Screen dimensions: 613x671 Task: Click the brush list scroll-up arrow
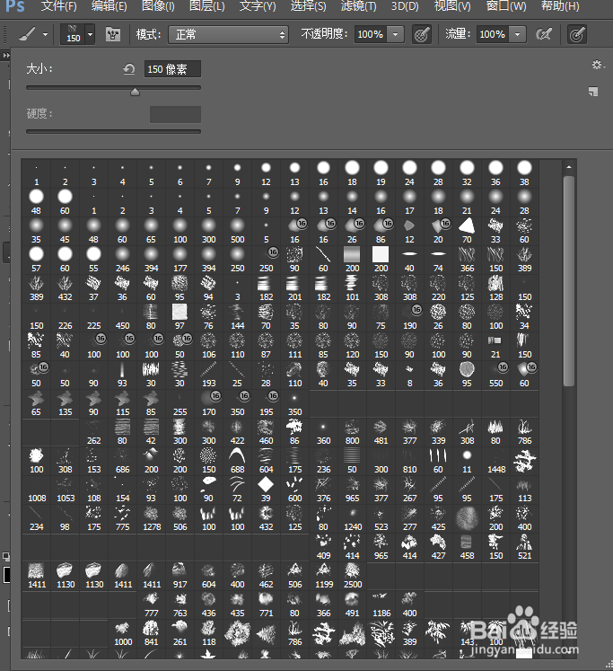[568, 167]
